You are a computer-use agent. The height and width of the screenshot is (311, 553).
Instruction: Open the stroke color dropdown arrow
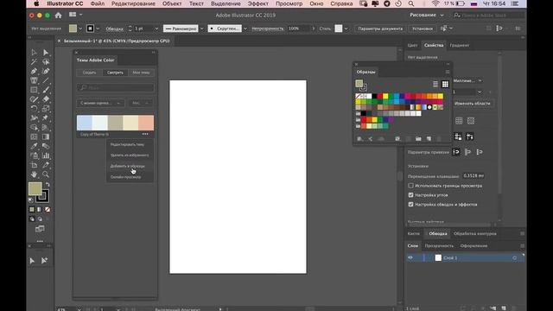98,29
